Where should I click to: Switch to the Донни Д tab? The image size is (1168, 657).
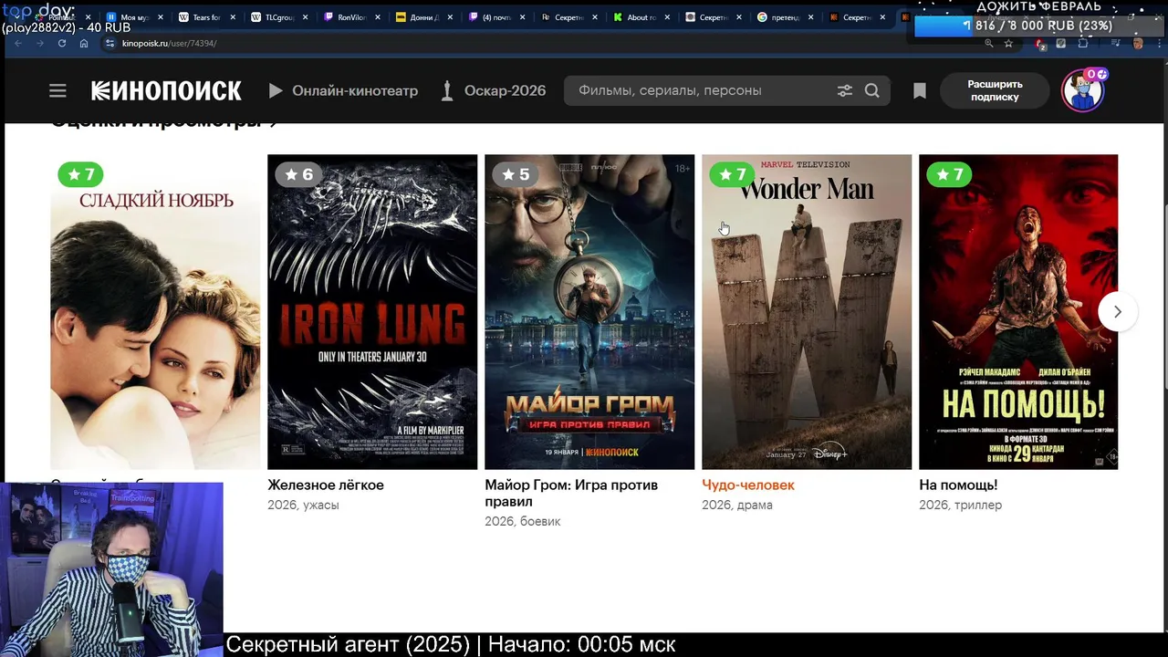click(423, 17)
